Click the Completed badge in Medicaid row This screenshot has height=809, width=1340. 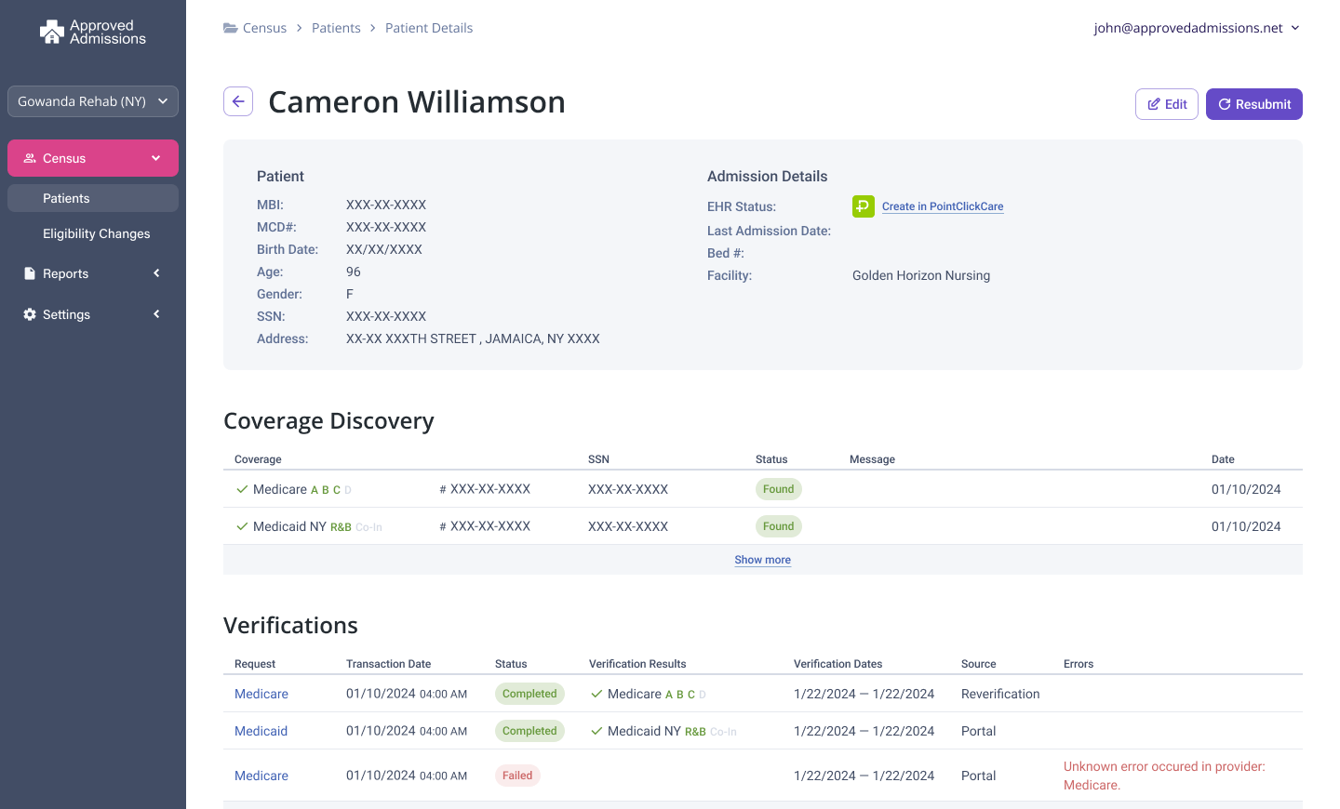point(529,731)
